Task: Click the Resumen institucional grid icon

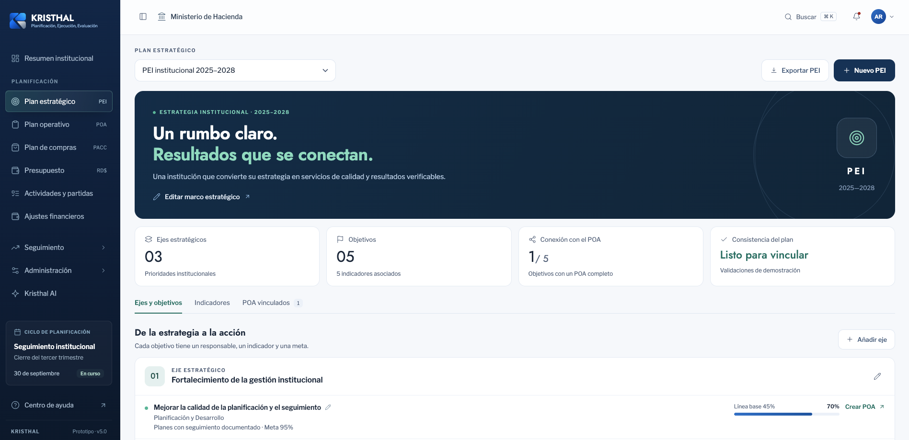Action: tap(15, 58)
